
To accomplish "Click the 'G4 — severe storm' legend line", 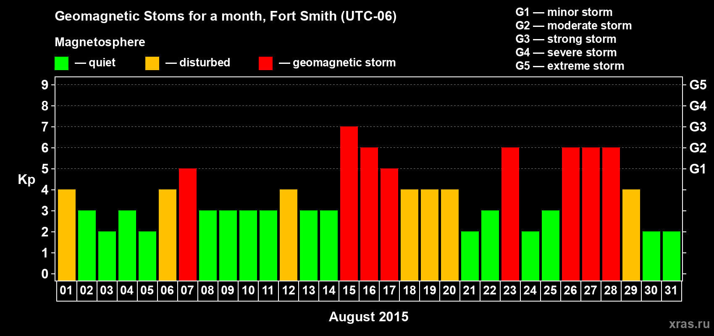I will (x=566, y=52).
